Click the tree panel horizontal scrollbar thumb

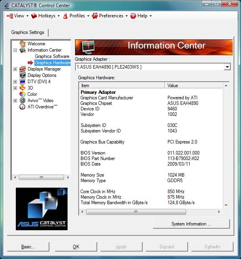click(x=41, y=177)
